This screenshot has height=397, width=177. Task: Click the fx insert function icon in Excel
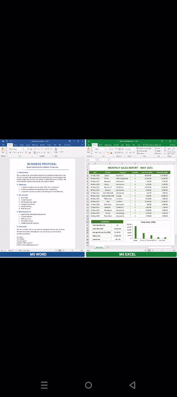click(108, 160)
